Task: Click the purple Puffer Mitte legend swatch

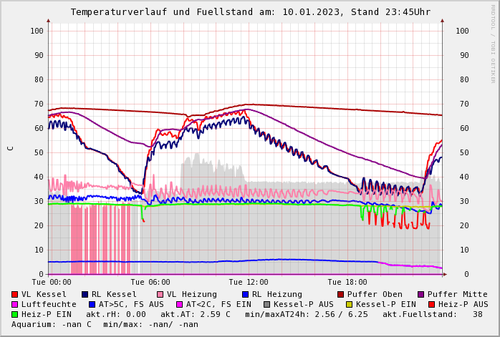Action: tap(421, 295)
